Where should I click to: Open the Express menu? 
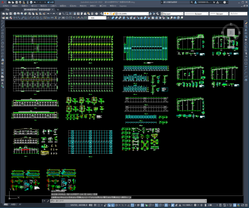click(123, 6)
